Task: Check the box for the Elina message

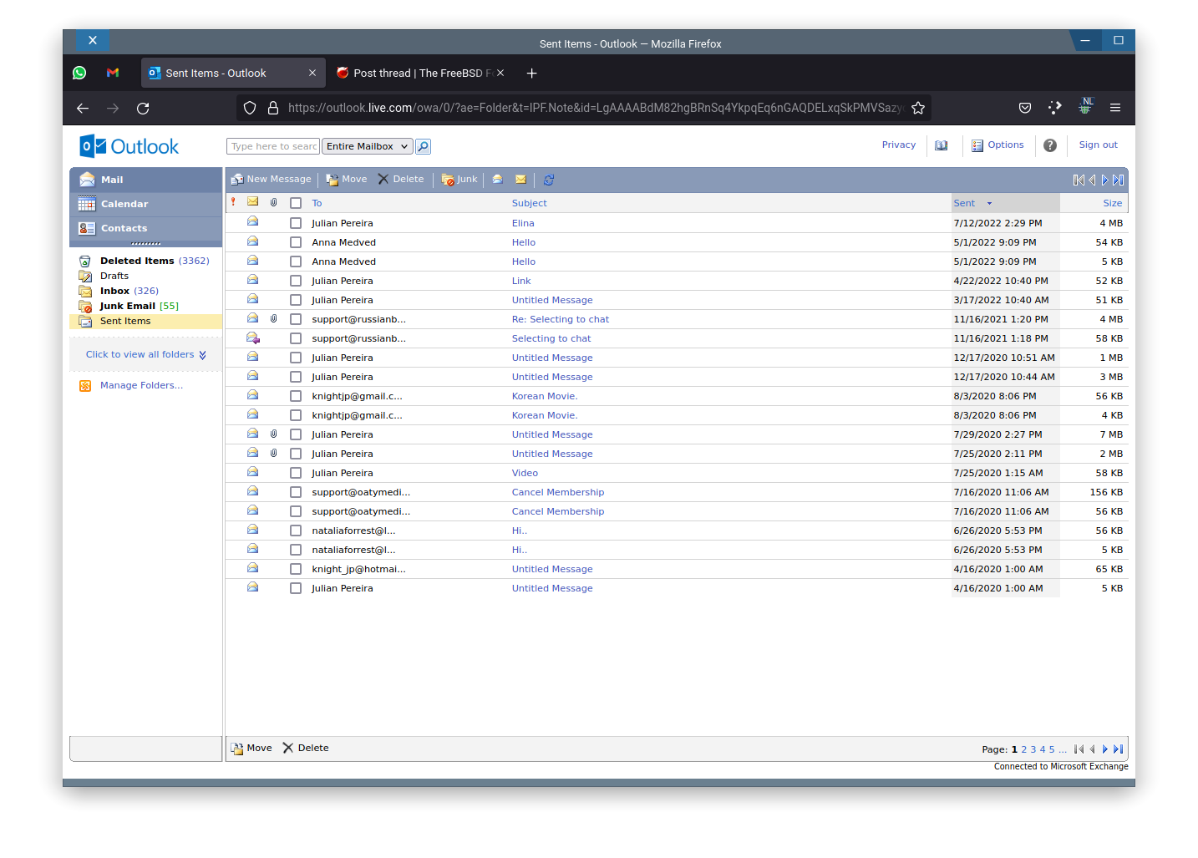Action: coord(296,223)
